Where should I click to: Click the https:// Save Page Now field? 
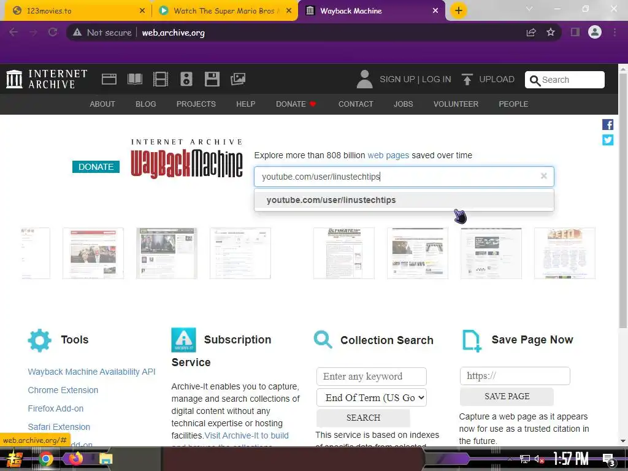click(515, 376)
